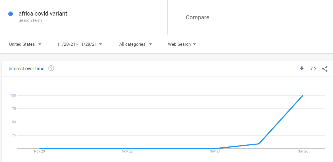Click the Nov 22 axis label
Screen dimensions: 333x162
tap(127, 151)
